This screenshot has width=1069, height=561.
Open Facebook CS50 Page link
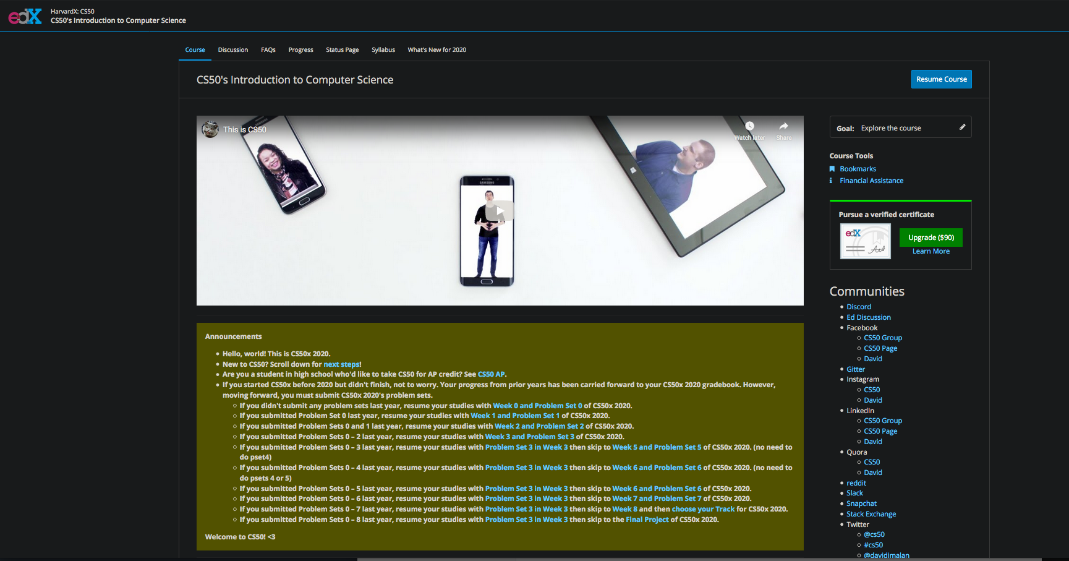880,348
